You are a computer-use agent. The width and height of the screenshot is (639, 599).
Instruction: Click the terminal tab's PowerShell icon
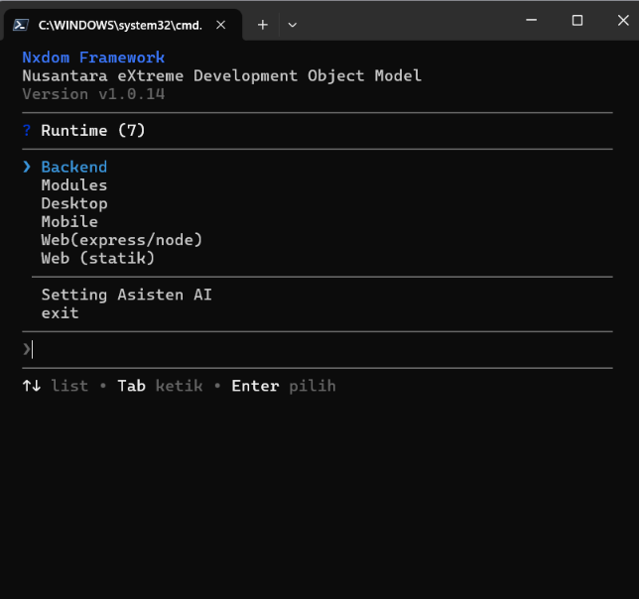coord(21,25)
